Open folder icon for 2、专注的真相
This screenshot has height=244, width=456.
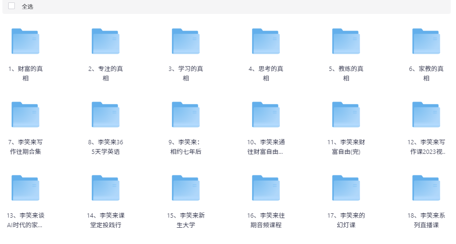tap(106, 41)
